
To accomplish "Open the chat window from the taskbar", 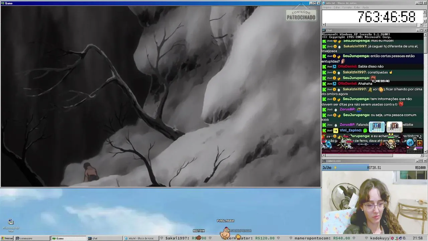I will [x=105, y=238].
